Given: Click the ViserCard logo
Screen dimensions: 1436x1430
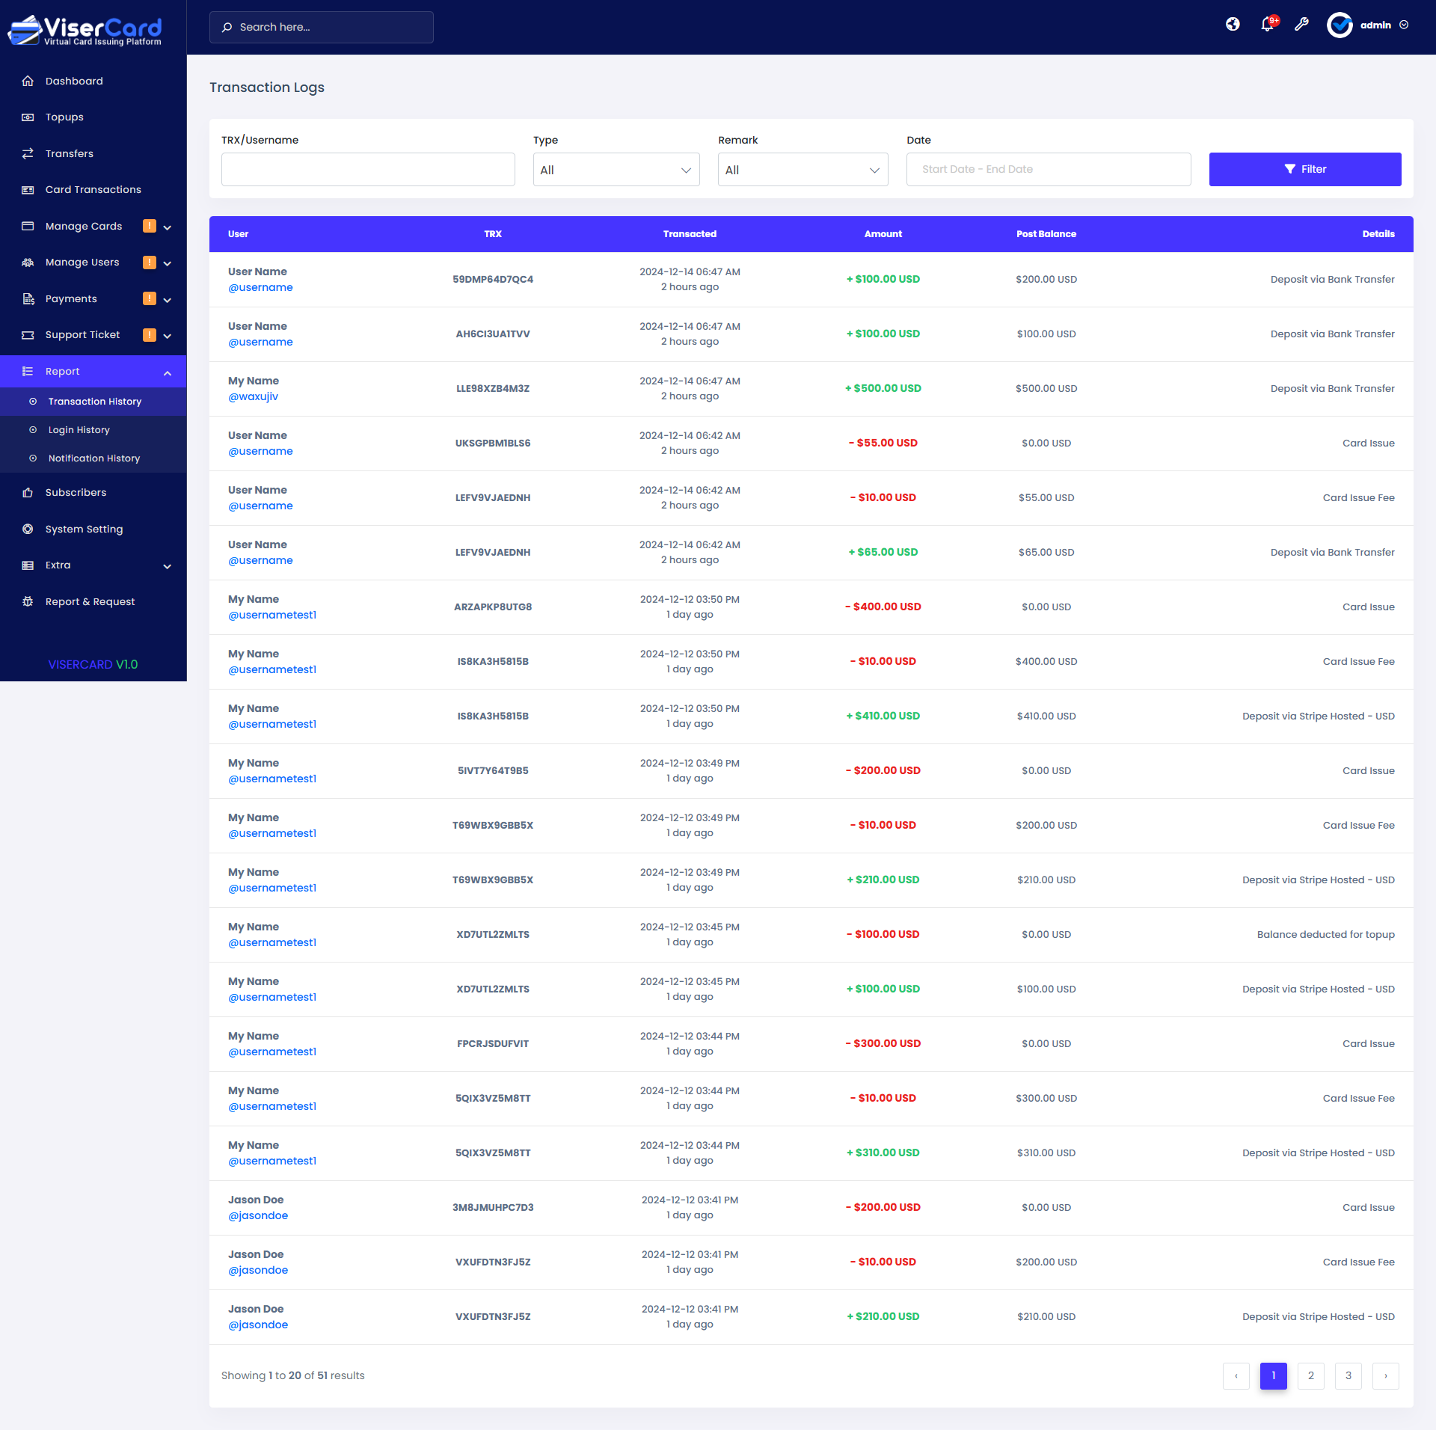Looking at the screenshot, I should (x=85, y=30).
